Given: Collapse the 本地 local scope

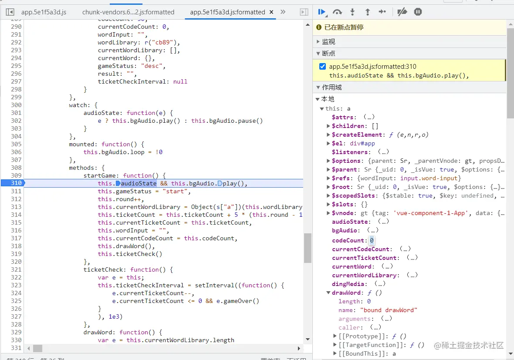Looking at the screenshot, I should coord(317,99).
